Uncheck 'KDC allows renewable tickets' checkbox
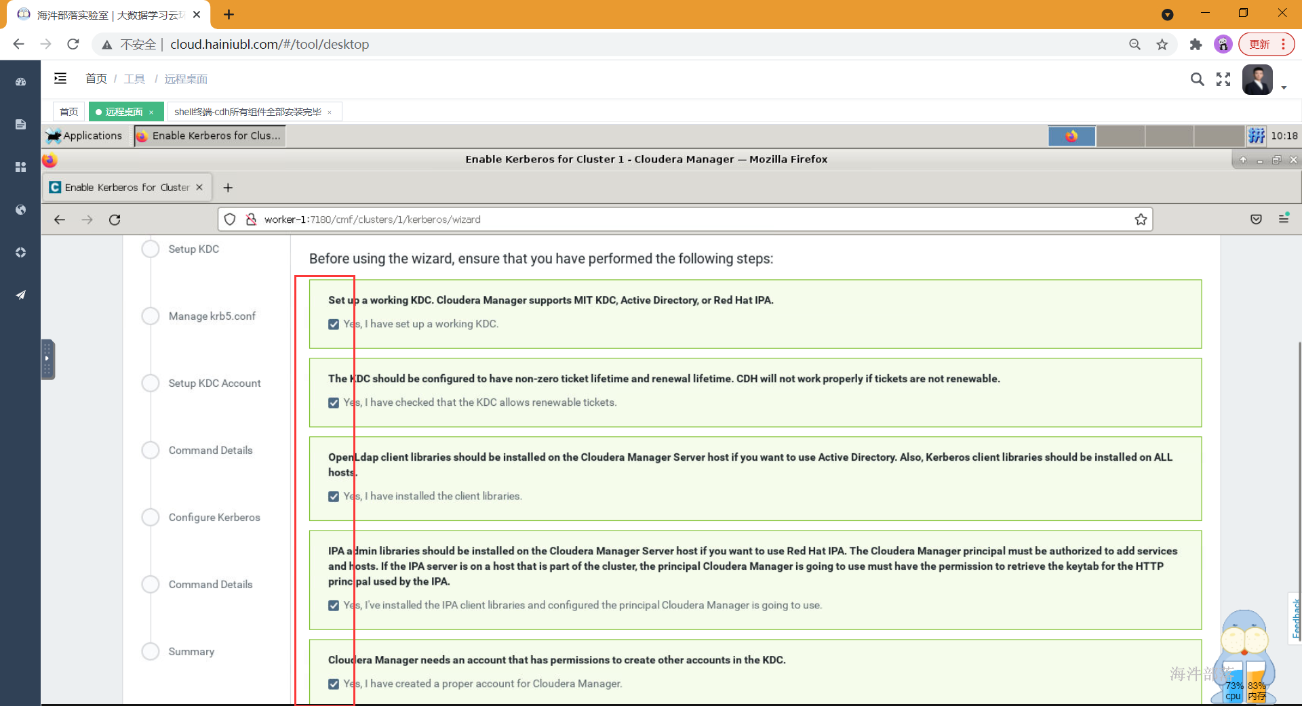1302x706 pixels. coord(334,403)
